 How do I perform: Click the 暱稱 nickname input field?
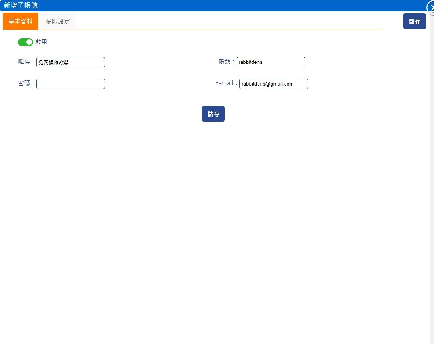[x=71, y=62]
